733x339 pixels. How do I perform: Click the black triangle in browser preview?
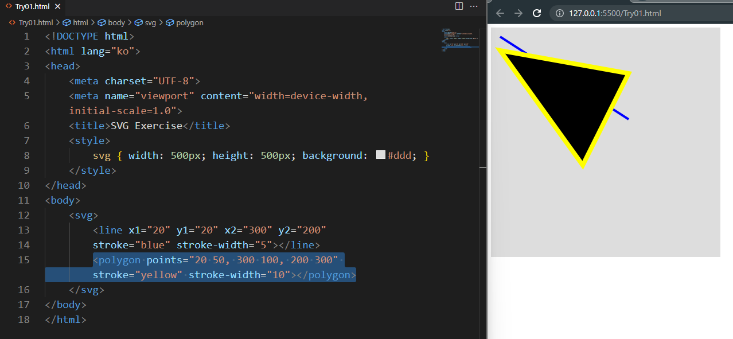pos(574,98)
